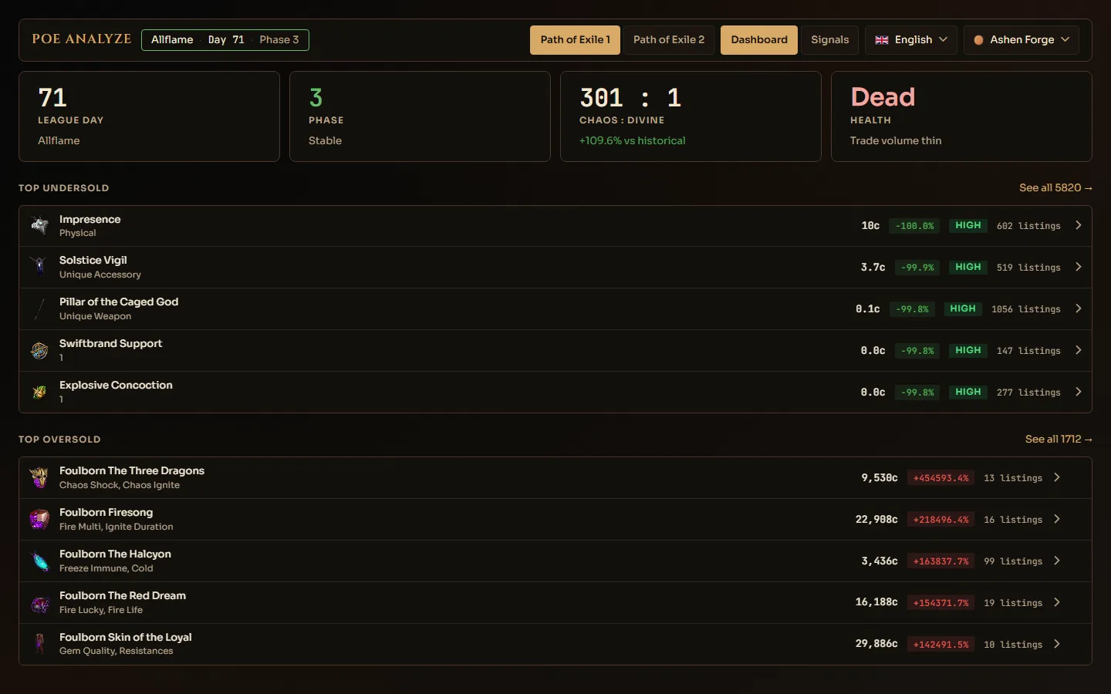The width and height of the screenshot is (1111, 694).
Task: Open the English language dropdown
Action: coord(911,40)
